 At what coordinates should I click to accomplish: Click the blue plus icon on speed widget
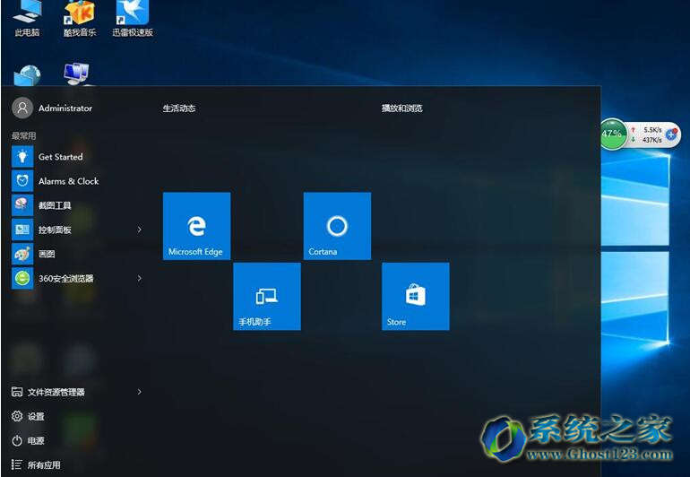click(x=672, y=134)
